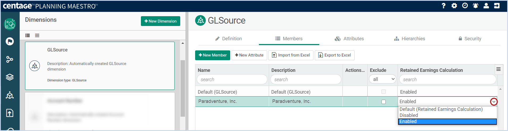Select the Default (GLSource) description cell
Screen dimensions: 508x131
coord(306,92)
